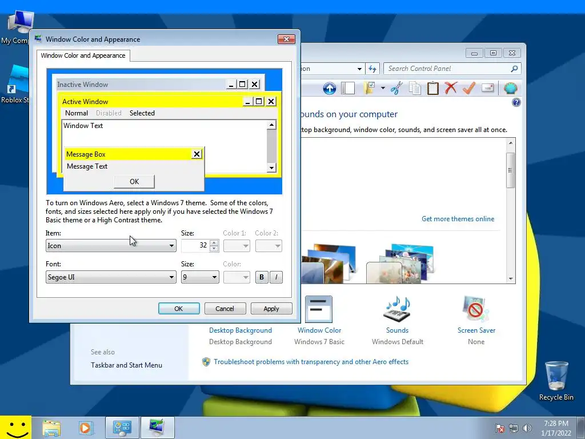Open Taskbar and Start Menu link
The width and height of the screenshot is (585, 439).
tap(126, 365)
